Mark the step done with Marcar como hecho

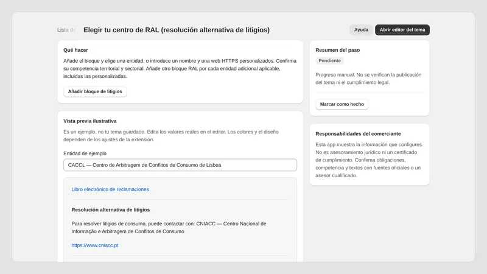(x=342, y=104)
